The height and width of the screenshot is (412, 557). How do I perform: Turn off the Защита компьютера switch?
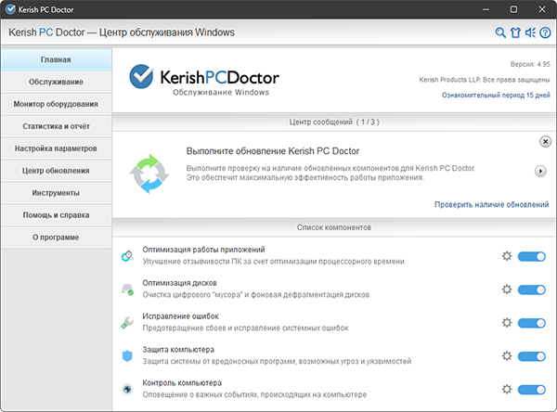(532, 356)
